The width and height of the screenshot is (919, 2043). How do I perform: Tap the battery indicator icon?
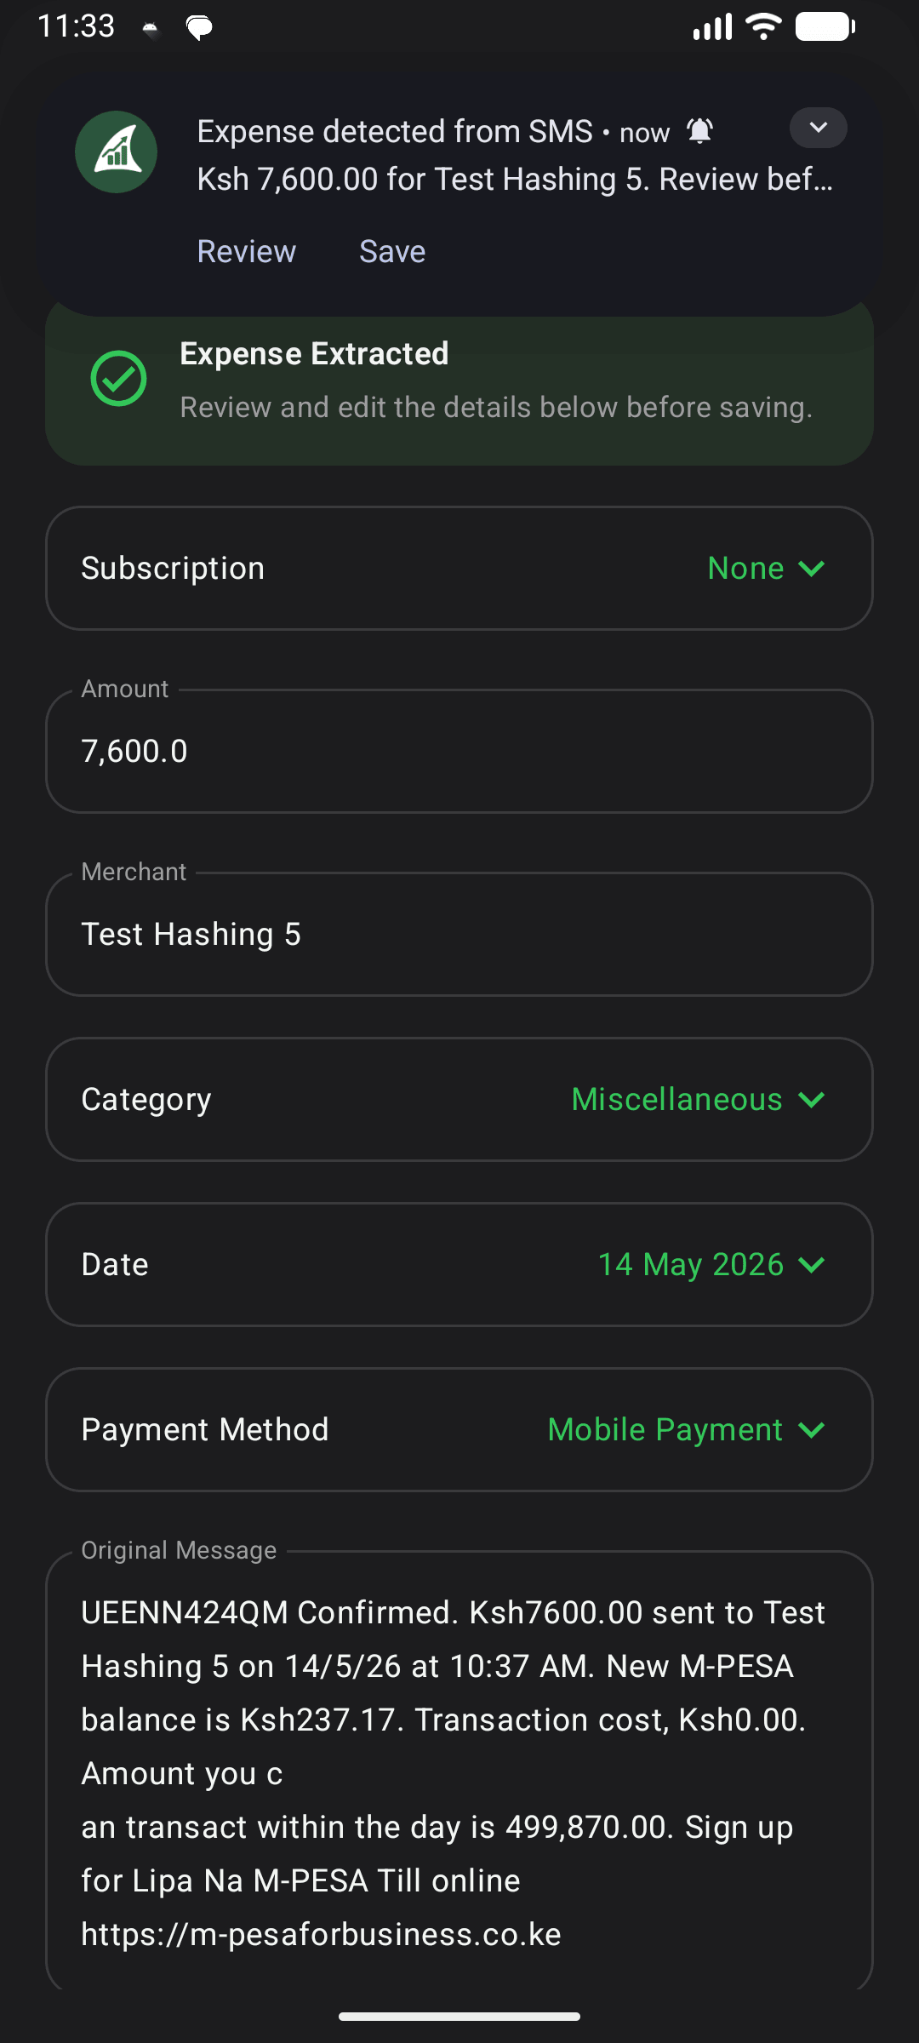coord(825,26)
